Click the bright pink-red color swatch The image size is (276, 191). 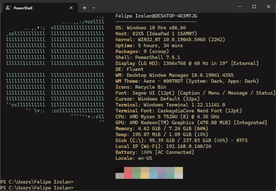[x=128, y=176]
